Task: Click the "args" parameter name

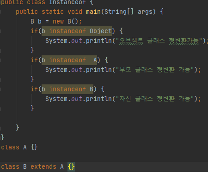Action: click(145, 12)
